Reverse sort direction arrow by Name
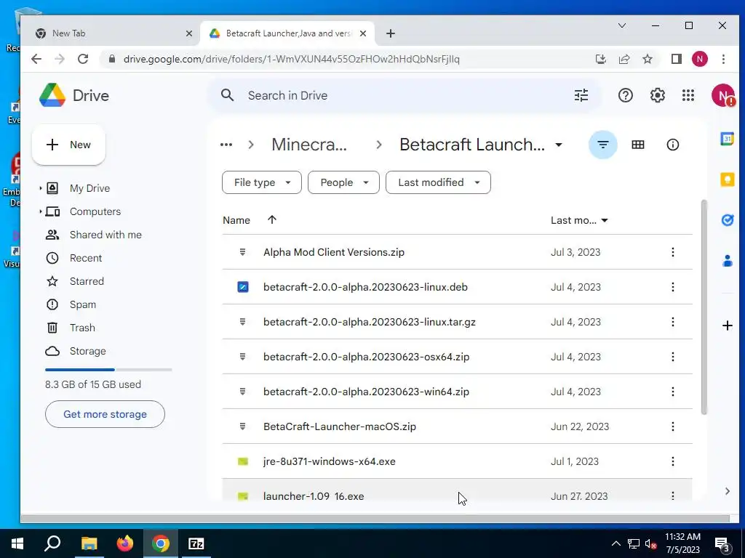The width and height of the screenshot is (745, 558). point(272,219)
